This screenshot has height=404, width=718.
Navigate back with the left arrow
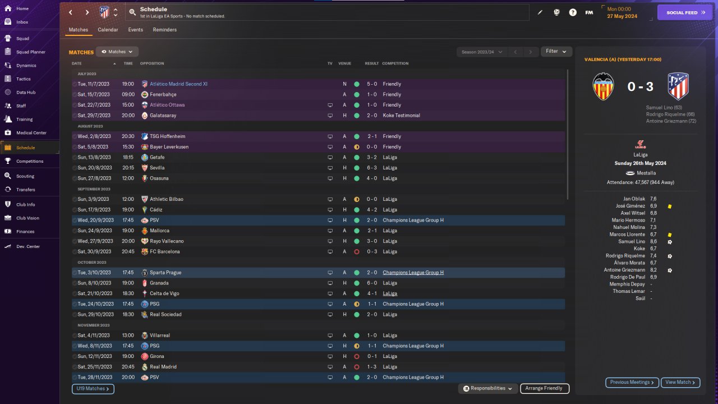pos(71,12)
